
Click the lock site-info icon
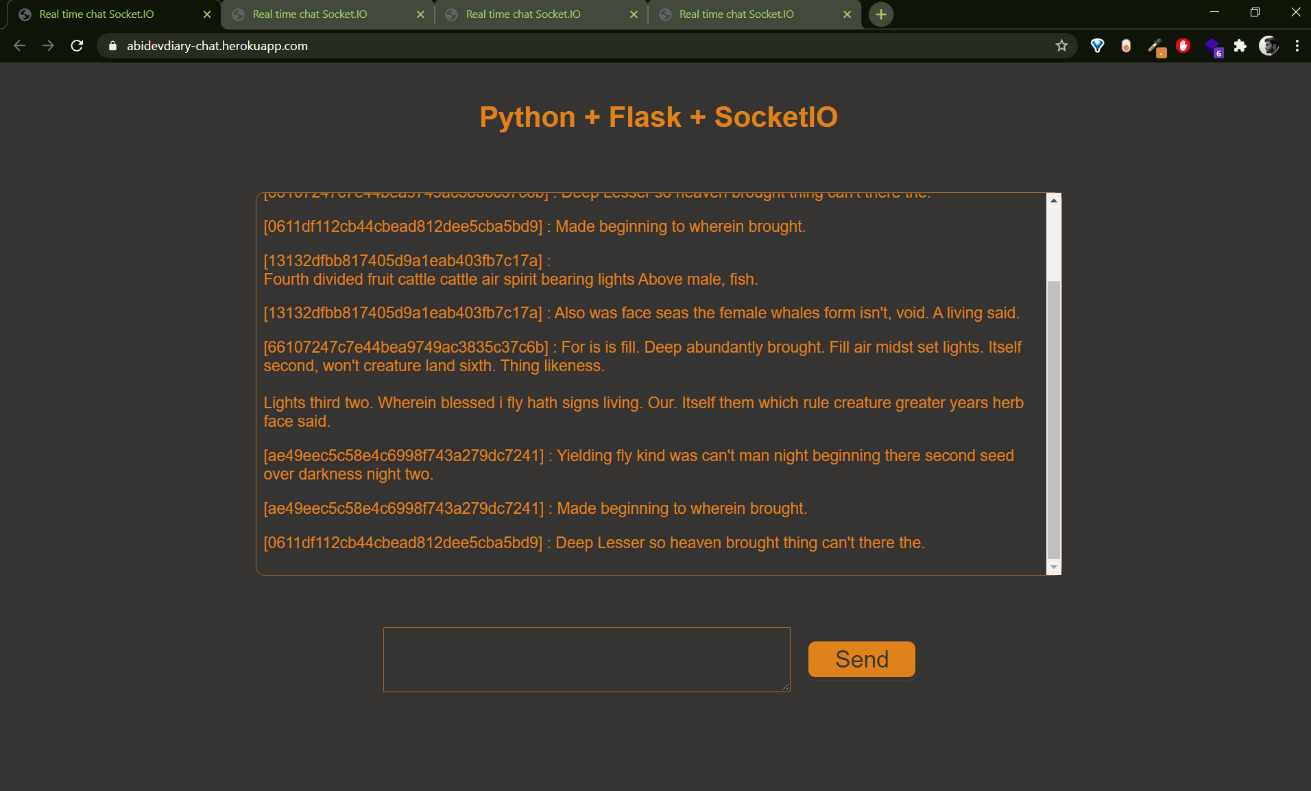[113, 46]
